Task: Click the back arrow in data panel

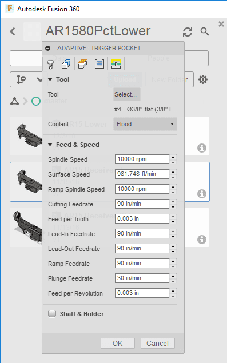Action: (x=13, y=31)
